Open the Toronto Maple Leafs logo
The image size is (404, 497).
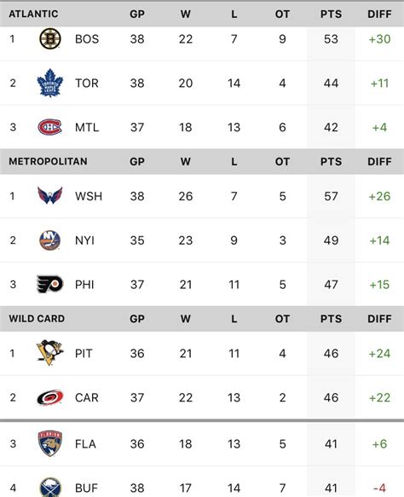50,83
